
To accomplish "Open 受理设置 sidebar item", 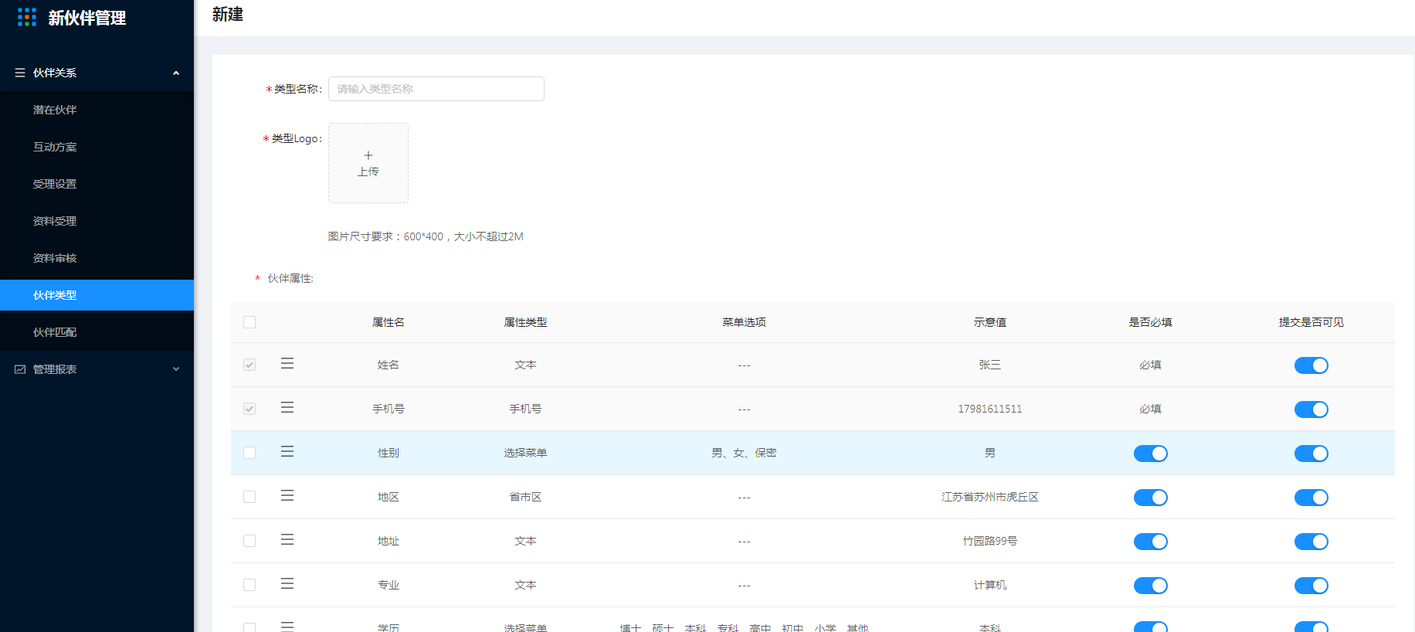I will click(x=97, y=184).
